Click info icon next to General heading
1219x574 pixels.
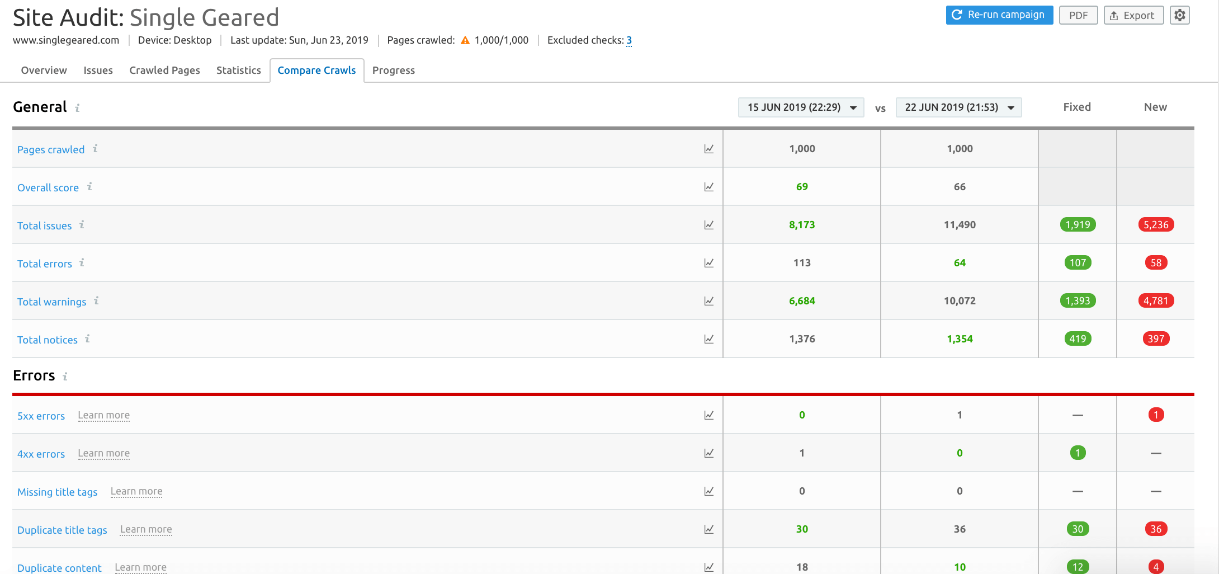tap(77, 107)
